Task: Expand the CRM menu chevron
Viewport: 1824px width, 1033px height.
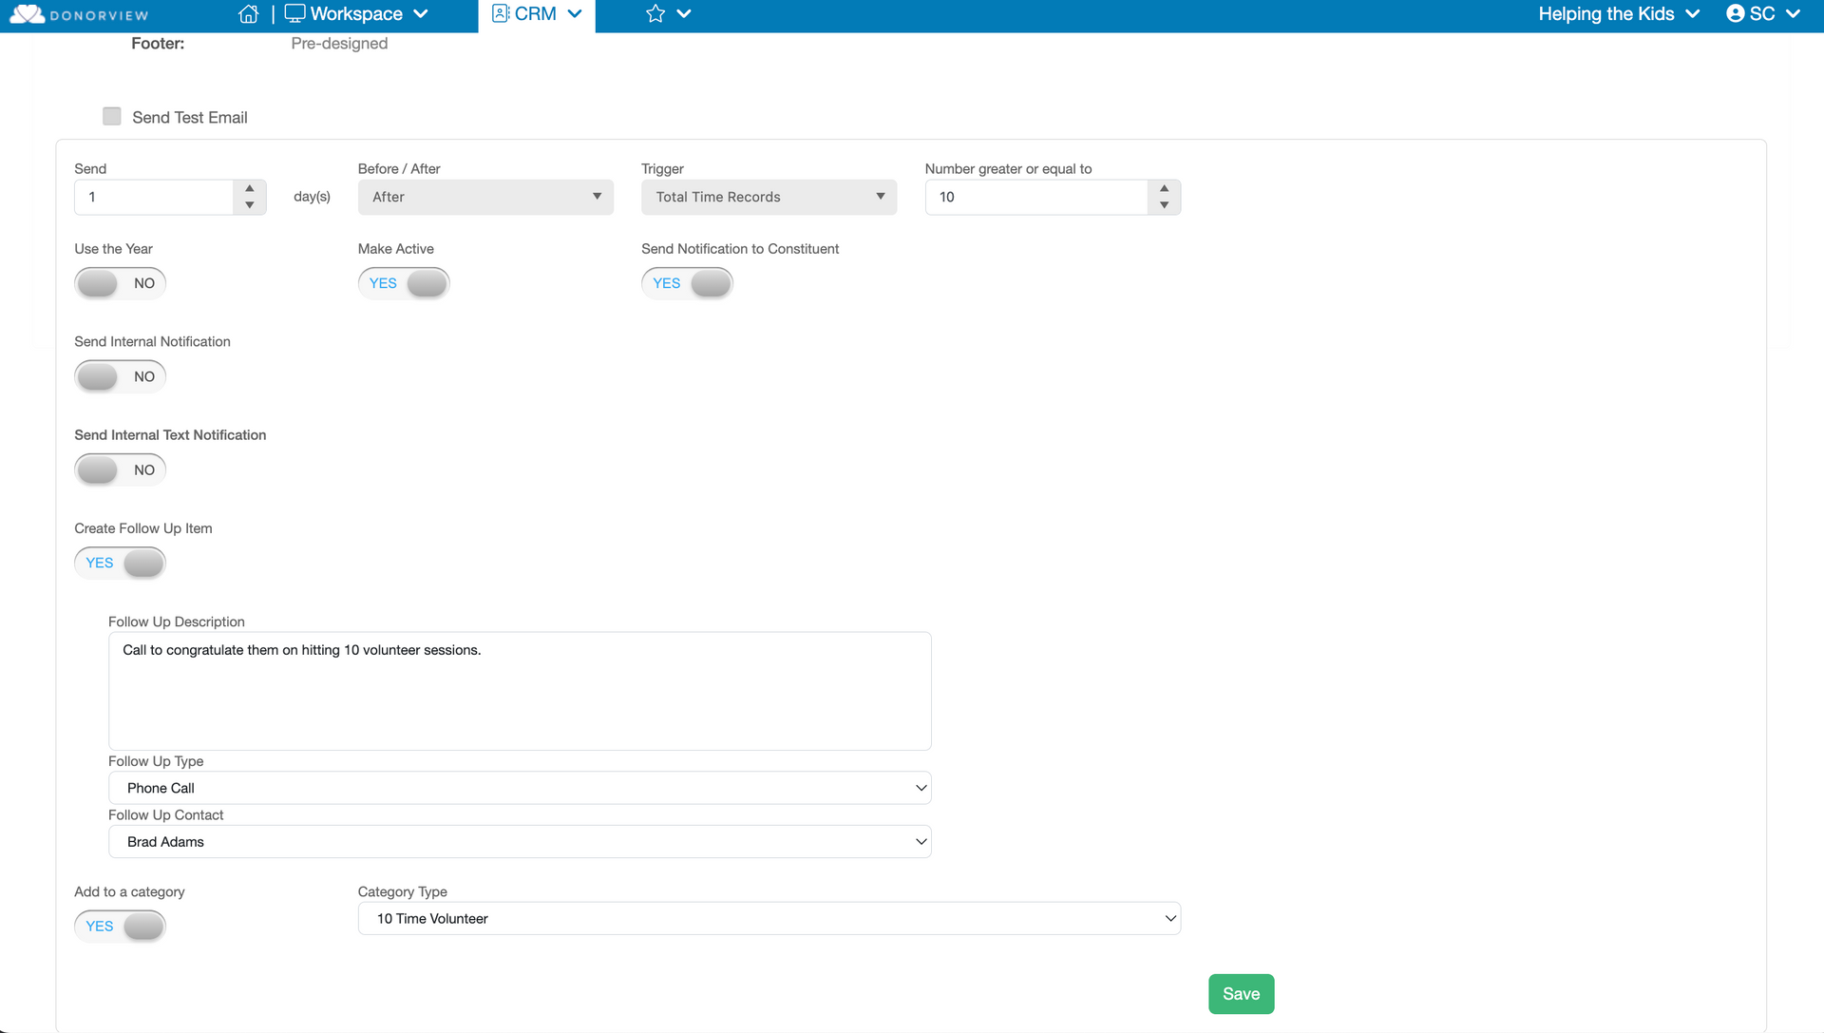Action: (x=575, y=14)
